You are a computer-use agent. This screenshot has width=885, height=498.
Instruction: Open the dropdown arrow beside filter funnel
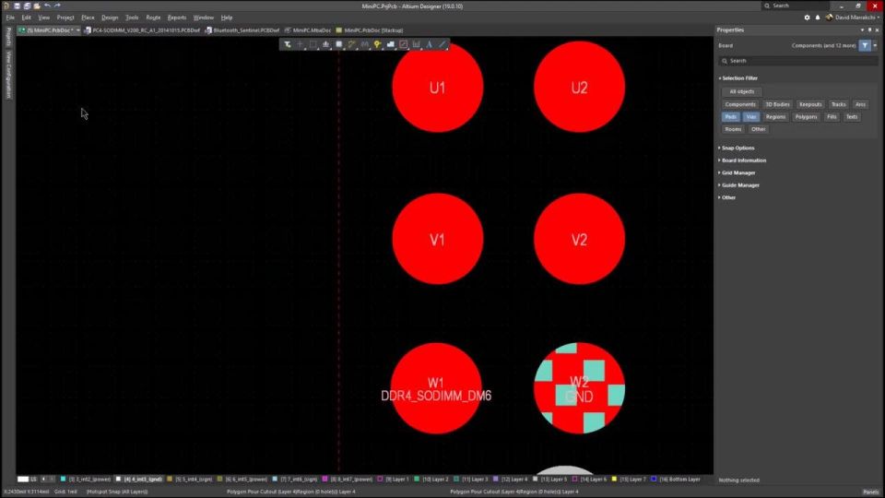pos(876,45)
